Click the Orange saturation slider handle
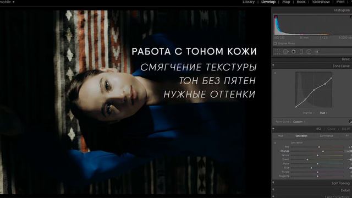Viewport: 352px width, 198px height. click(323, 151)
